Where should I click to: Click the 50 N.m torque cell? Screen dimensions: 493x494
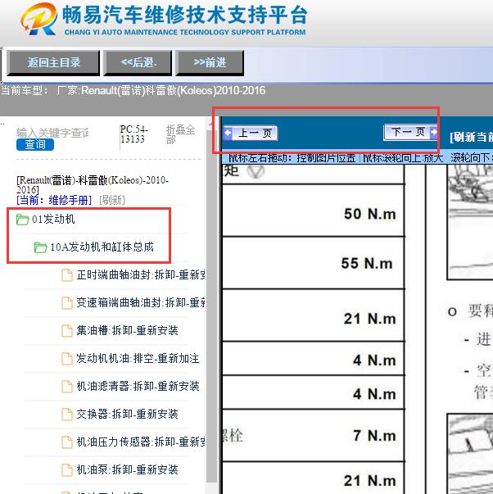coord(313,211)
